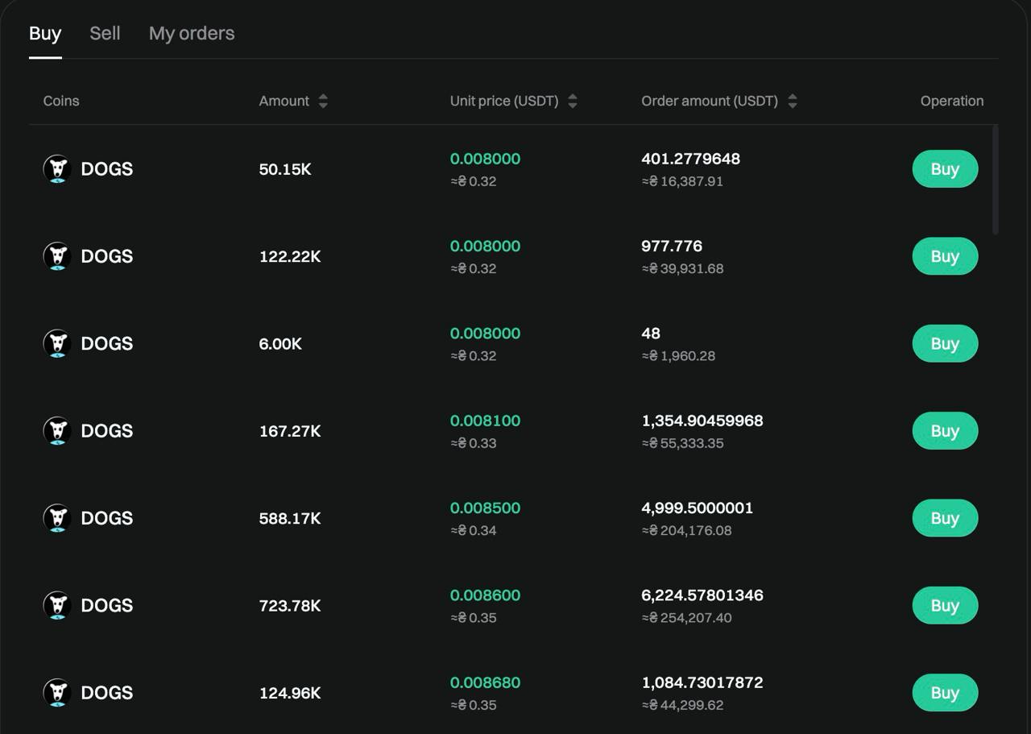Screen dimensions: 1031x734
Task: Select amount 50.15K
Action: point(285,169)
